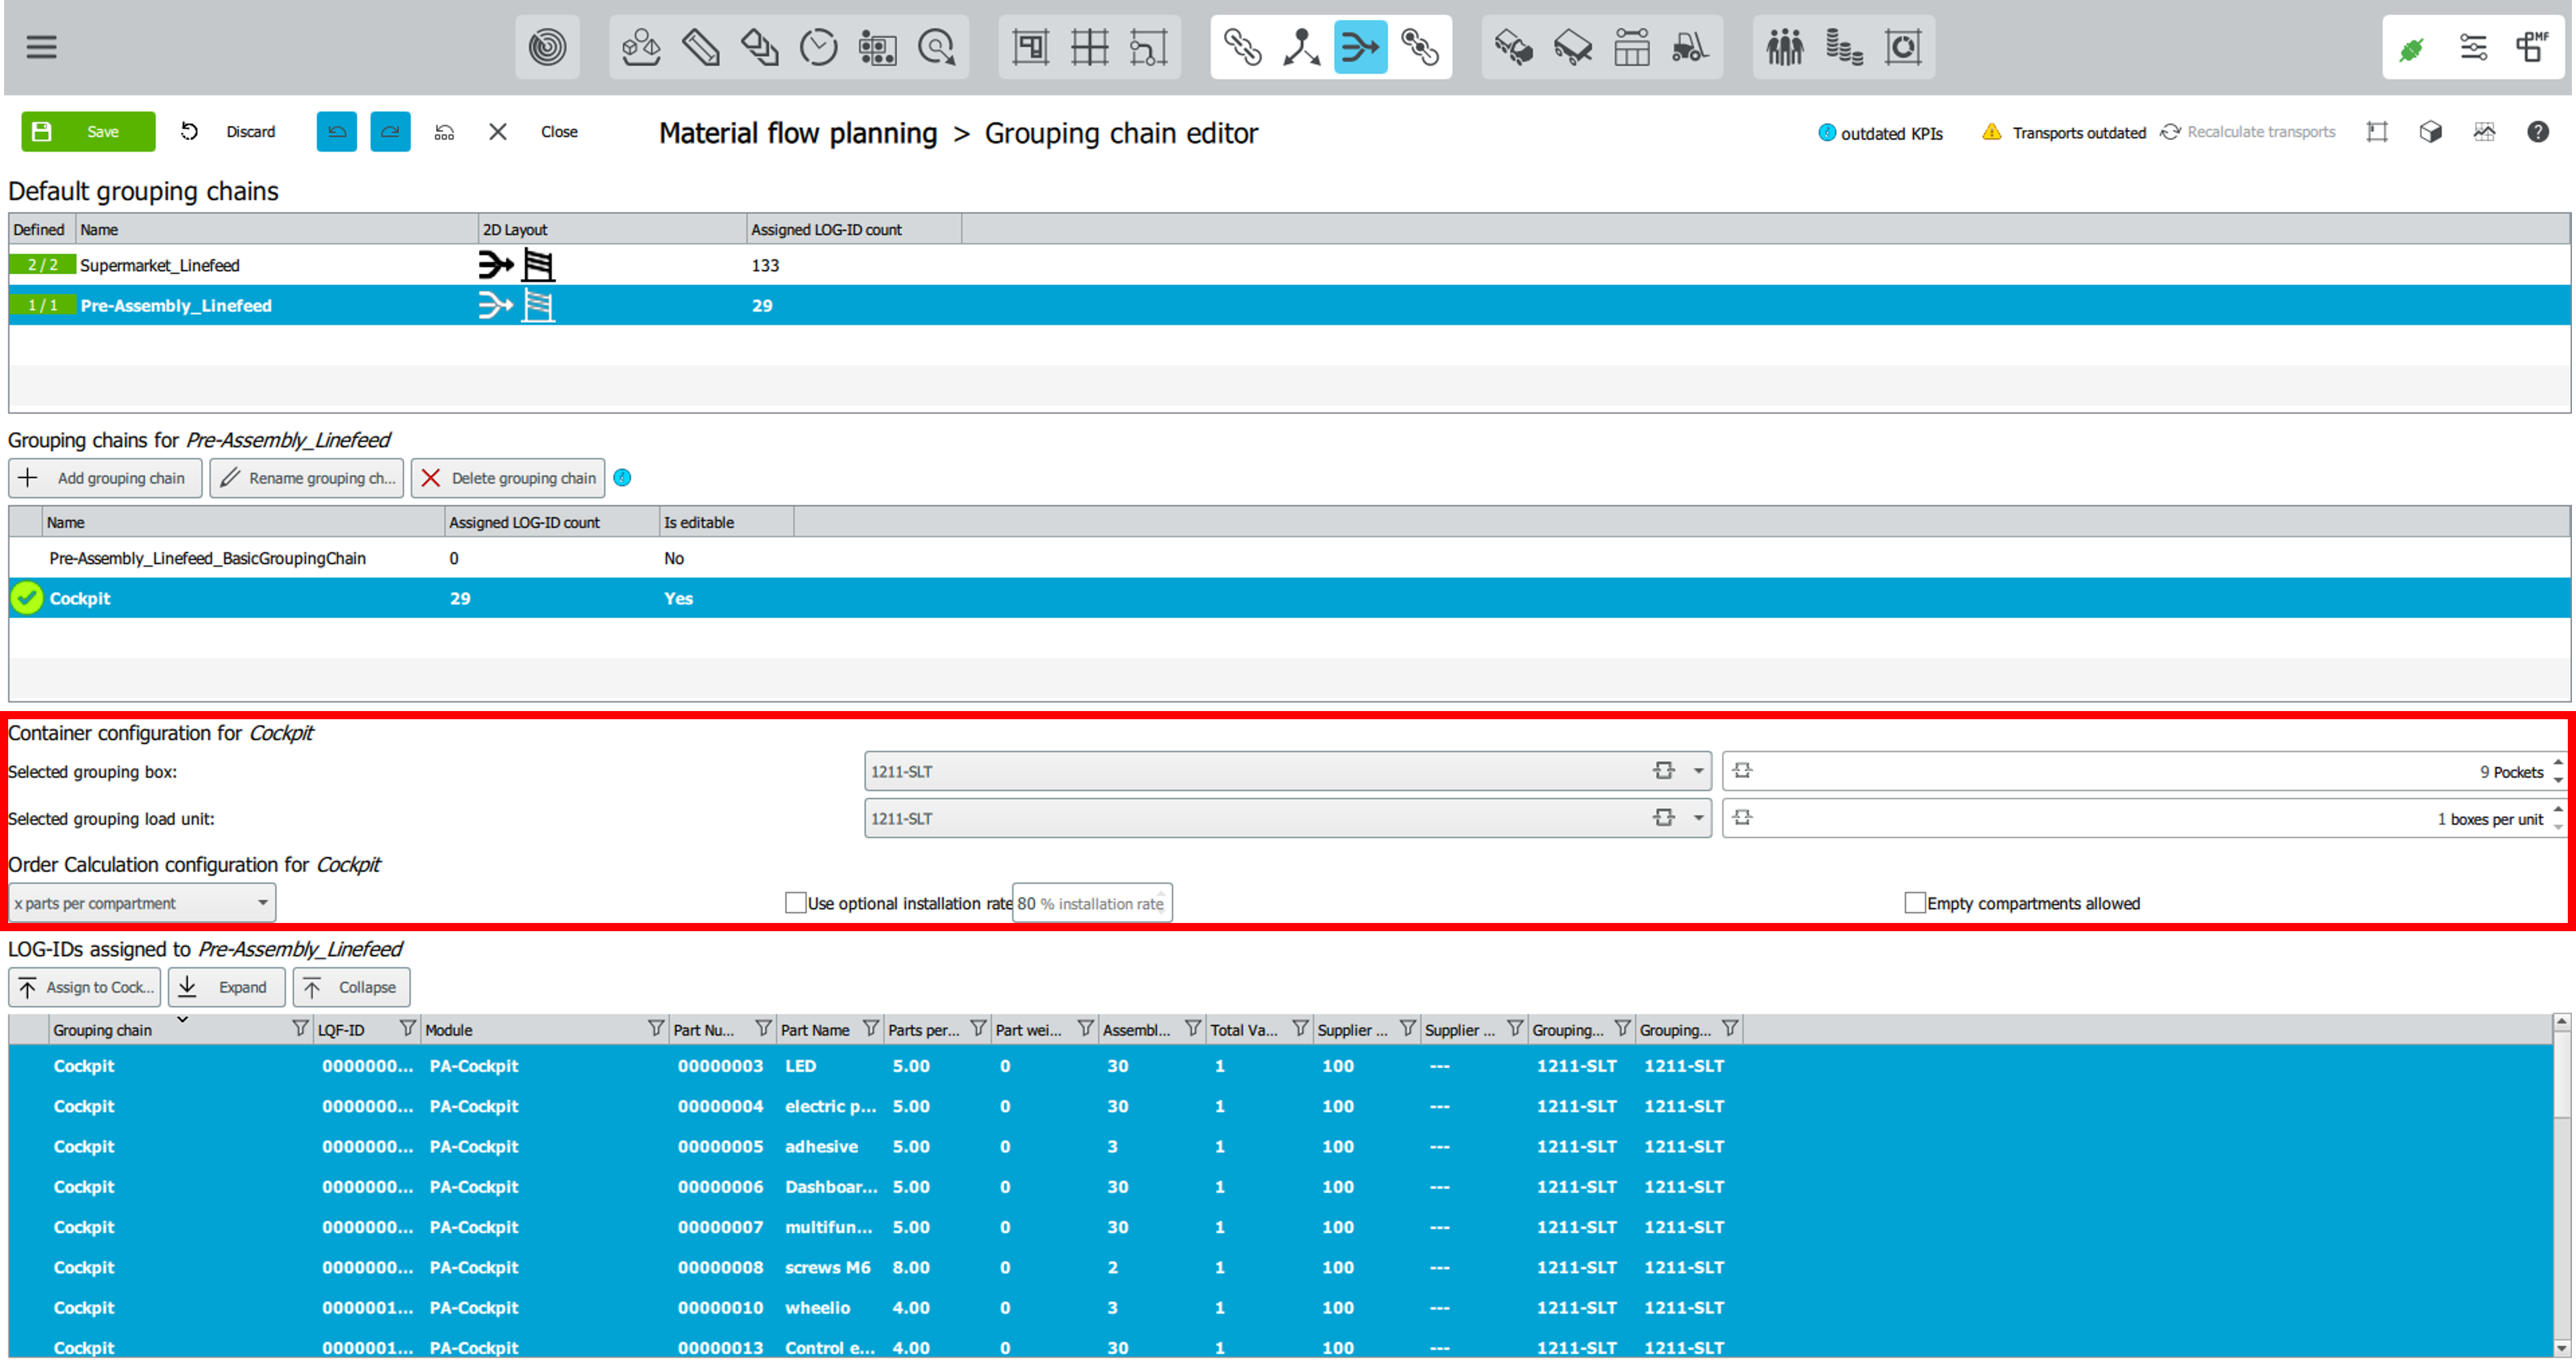The image size is (2576, 1362).
Task: Click the coin stacks cost icon
Action: tap(1844, 47)
